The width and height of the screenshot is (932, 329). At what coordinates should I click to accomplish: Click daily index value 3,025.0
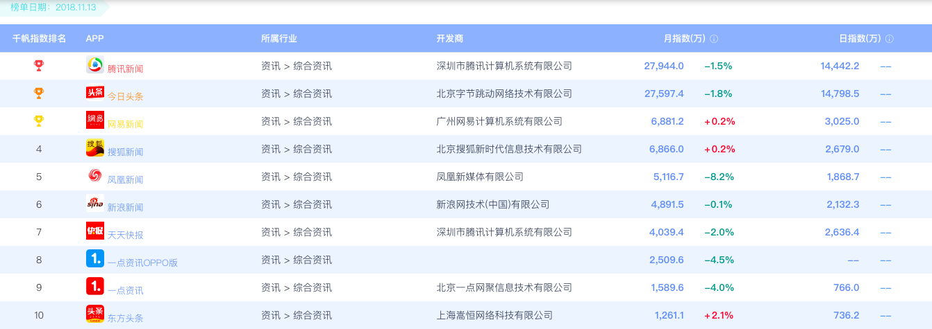point(842,121)
